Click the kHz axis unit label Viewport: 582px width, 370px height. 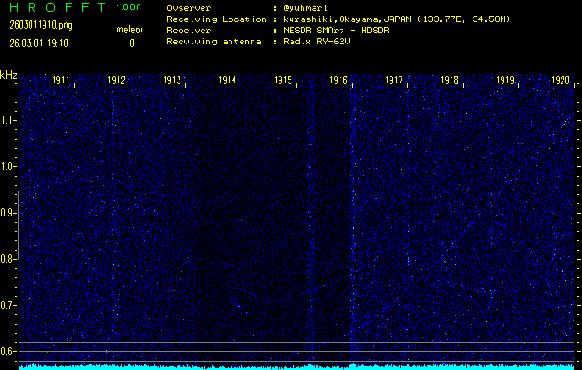tap(8, 75)
